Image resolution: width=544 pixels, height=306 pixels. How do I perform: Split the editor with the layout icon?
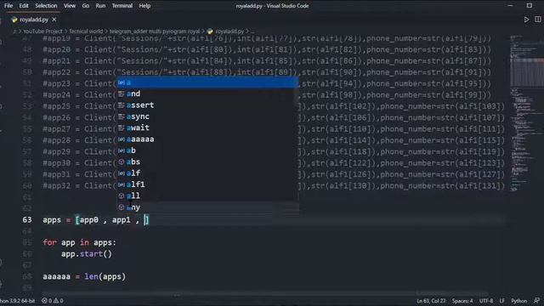point(537,20)
